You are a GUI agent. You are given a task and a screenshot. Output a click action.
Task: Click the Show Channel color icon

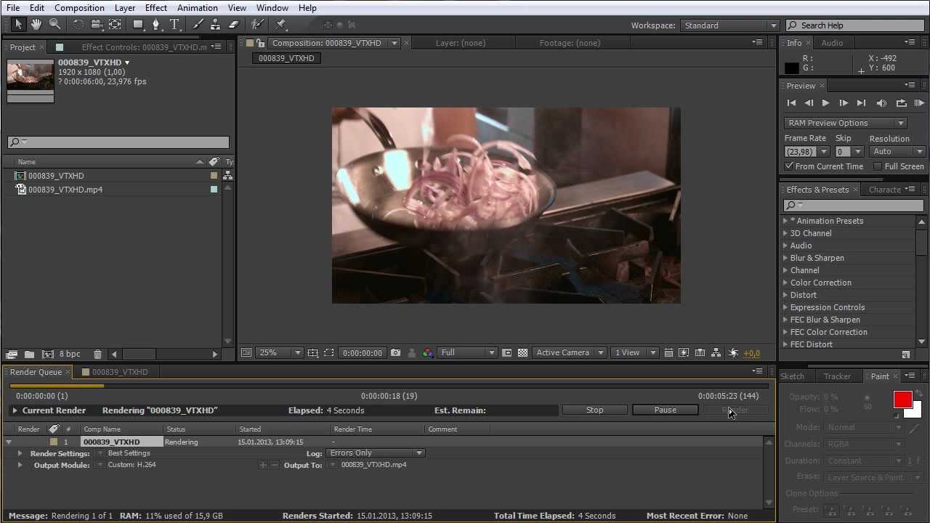click(x=428, y=353)
